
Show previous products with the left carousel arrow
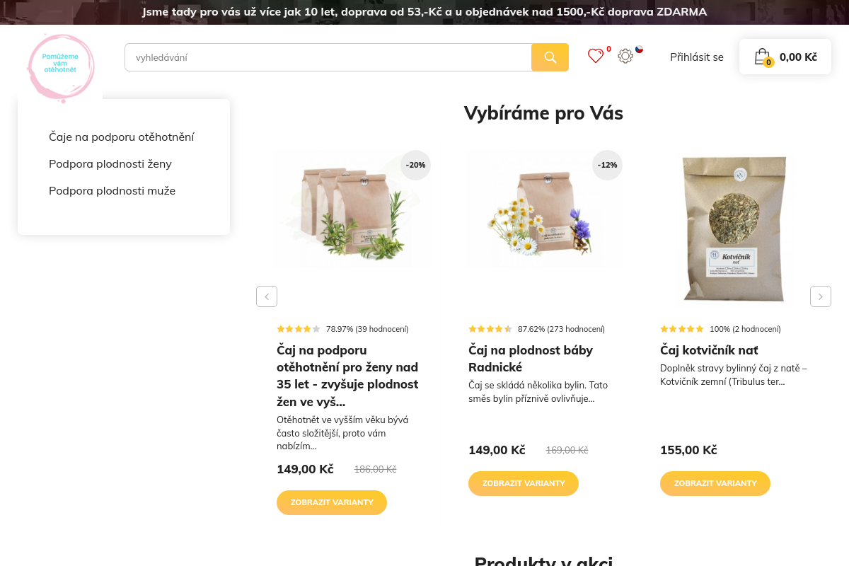(x=267, y=296)
